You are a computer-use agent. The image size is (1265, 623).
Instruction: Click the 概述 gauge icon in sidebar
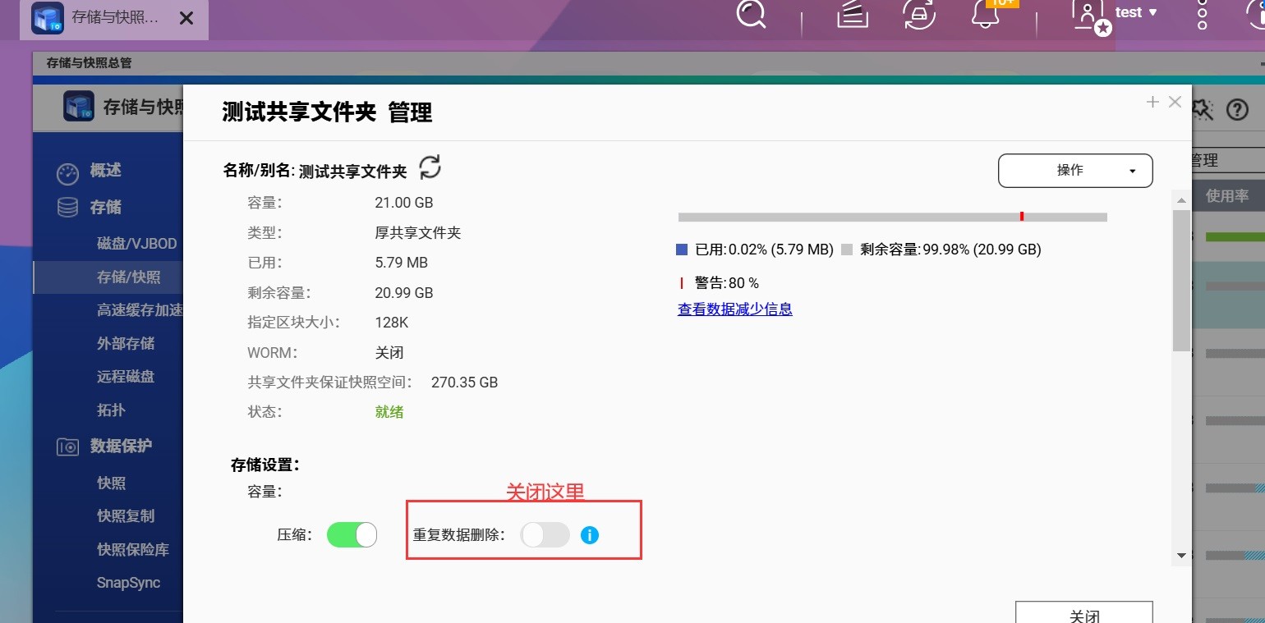pos(67,173)
